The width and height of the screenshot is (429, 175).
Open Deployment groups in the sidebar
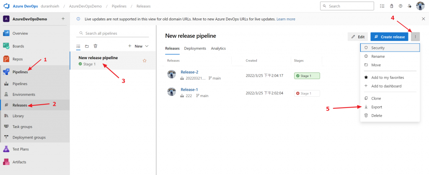(35, 137)
